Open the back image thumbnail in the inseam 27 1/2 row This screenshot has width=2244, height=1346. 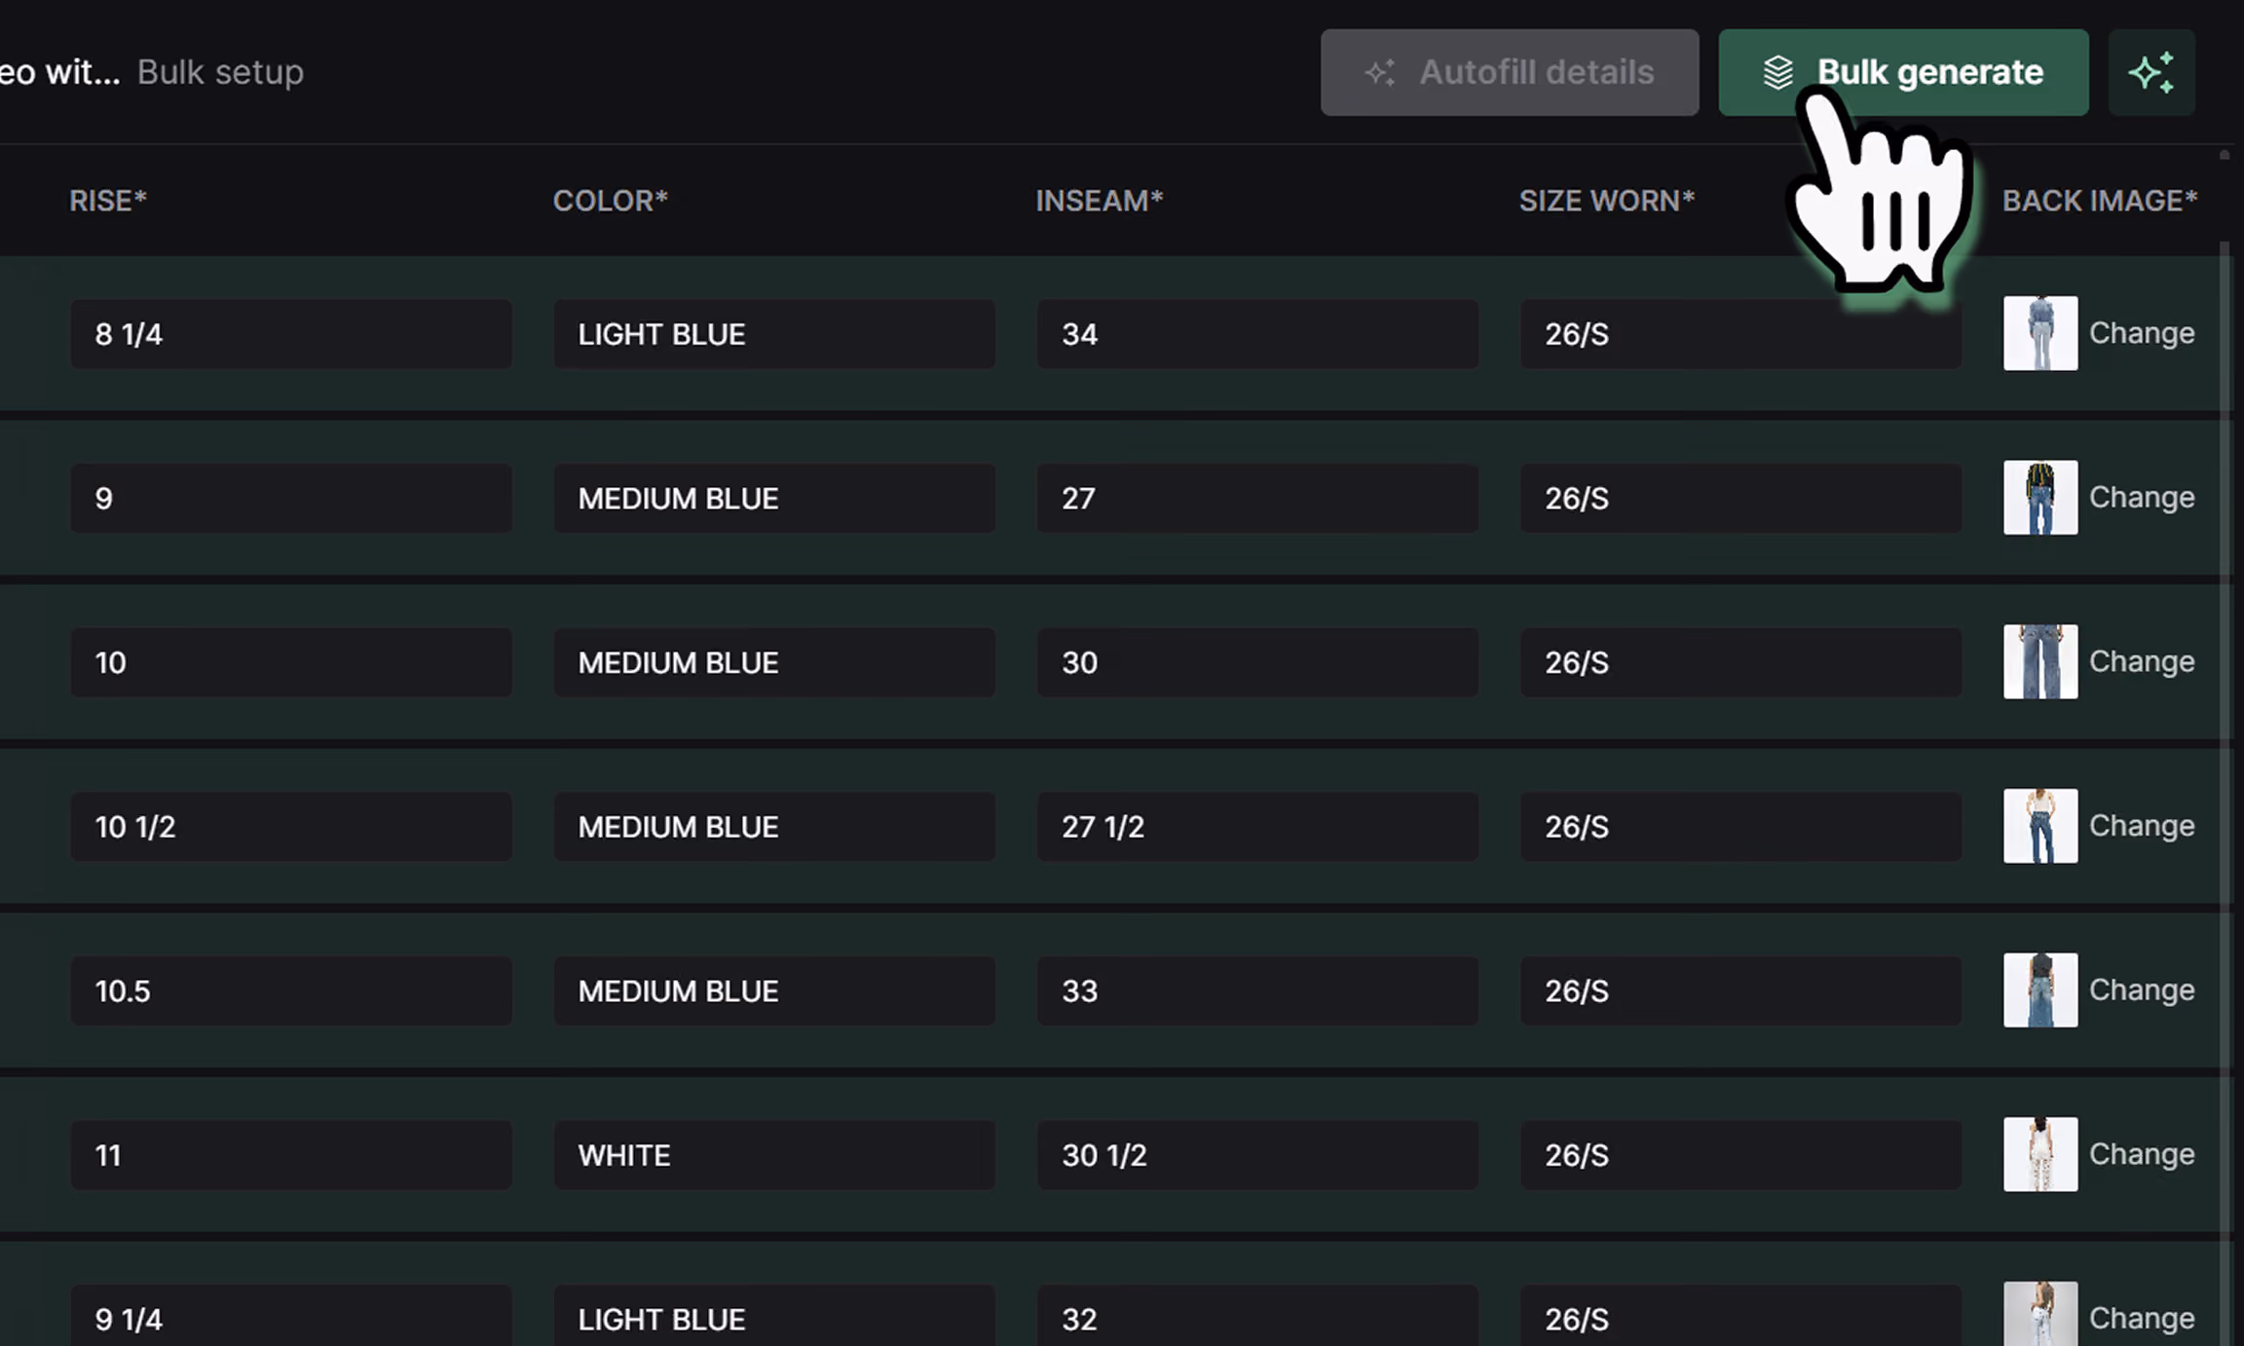tap(2040, 826)
